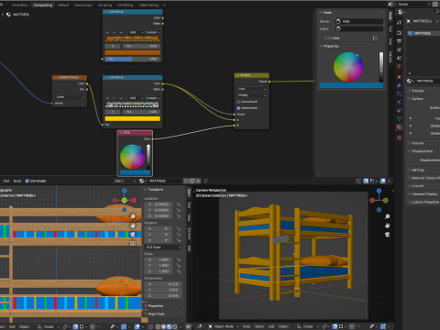Open View menu in camera viewport header
The width and height of the screenshot is (440, 330).
coord(247,326)
